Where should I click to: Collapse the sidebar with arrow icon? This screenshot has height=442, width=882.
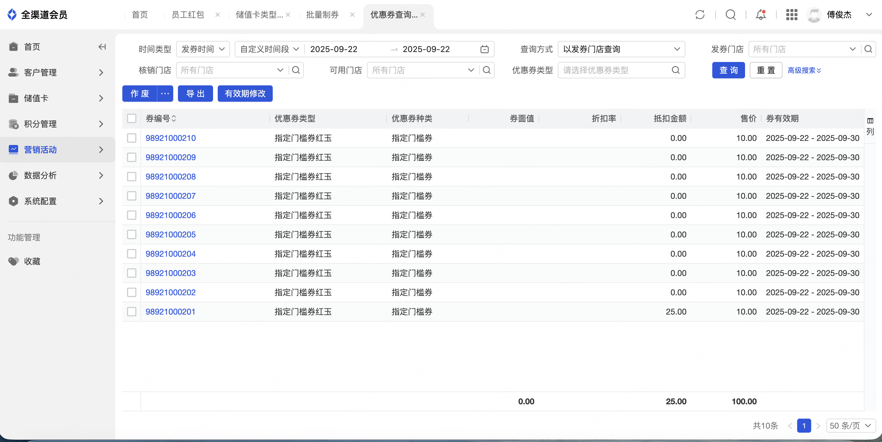pos(102,47)
